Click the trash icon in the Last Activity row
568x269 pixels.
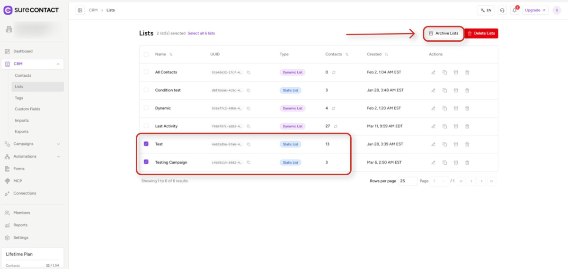467,126
